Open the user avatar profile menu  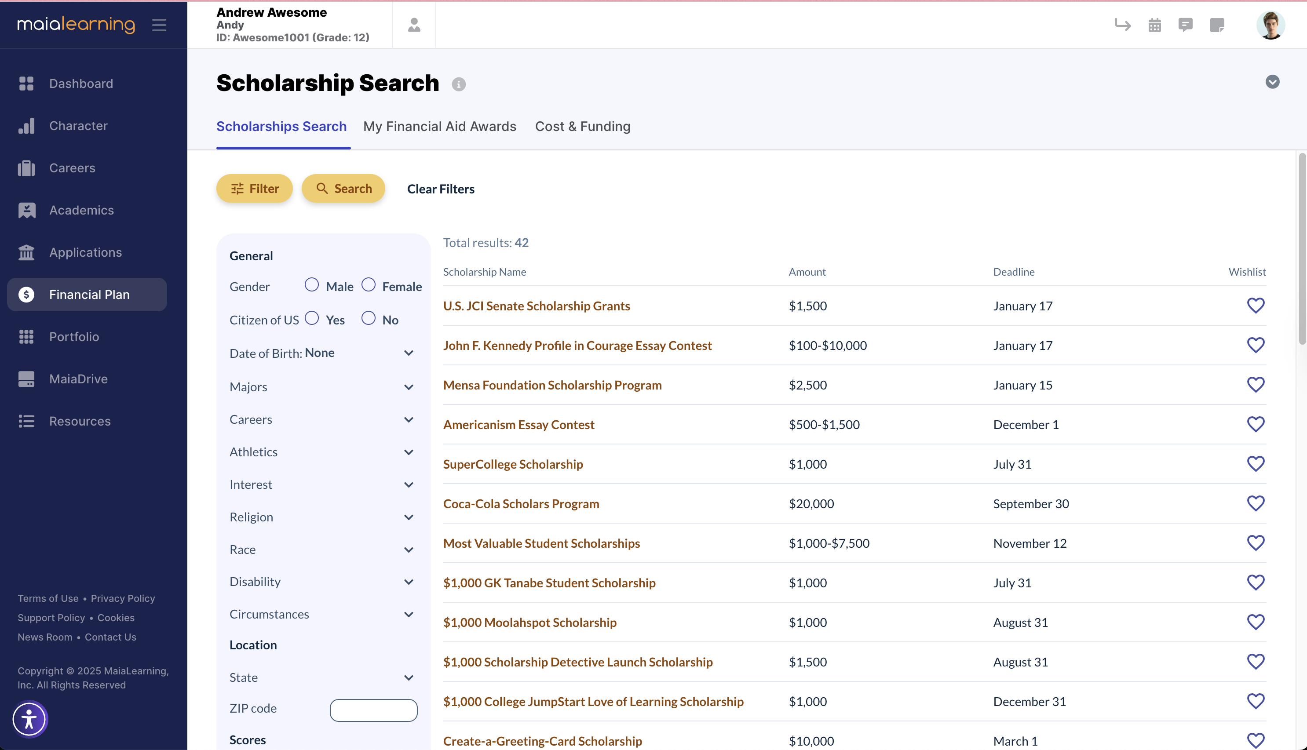[1270, 25]
